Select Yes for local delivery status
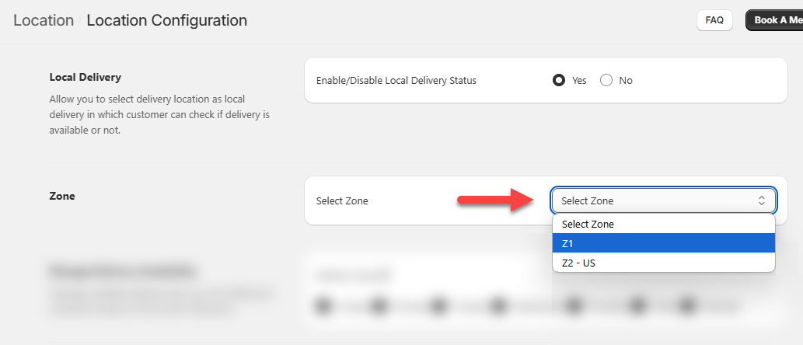This screenshot has height=345, width=803. (x=559, y=80)
